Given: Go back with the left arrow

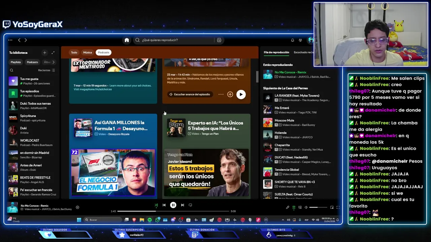Looking at the screenshot, I should click(x=19, y=40).
